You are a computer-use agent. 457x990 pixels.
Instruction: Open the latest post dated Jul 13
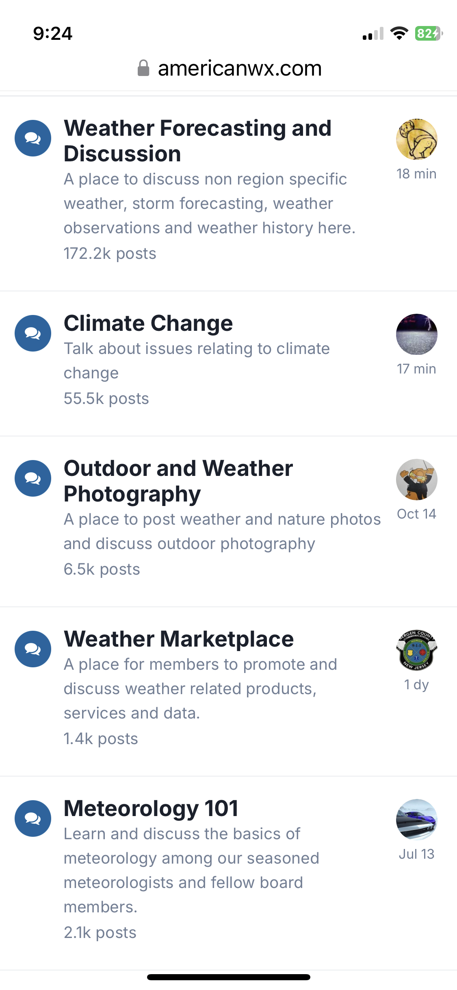coord(416,854)
